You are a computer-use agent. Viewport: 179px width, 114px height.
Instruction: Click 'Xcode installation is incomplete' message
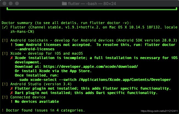(x=96, y=58)
